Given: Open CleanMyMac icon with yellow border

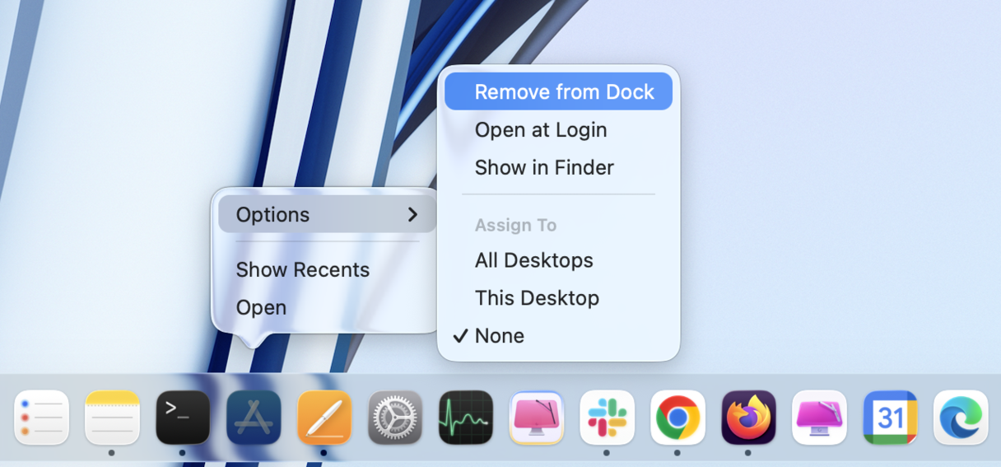Looking at the screenshot, I should click(x=537, y=418).
